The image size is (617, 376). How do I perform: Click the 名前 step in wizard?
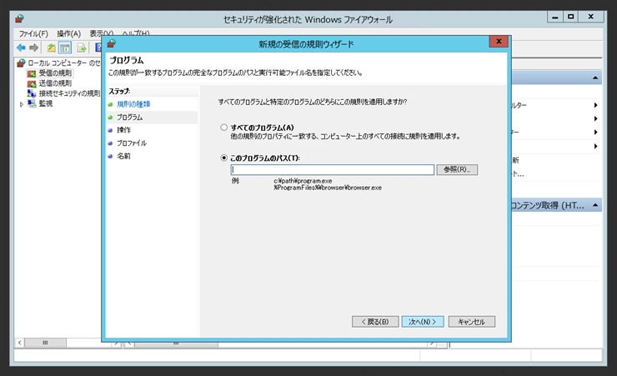123,156
